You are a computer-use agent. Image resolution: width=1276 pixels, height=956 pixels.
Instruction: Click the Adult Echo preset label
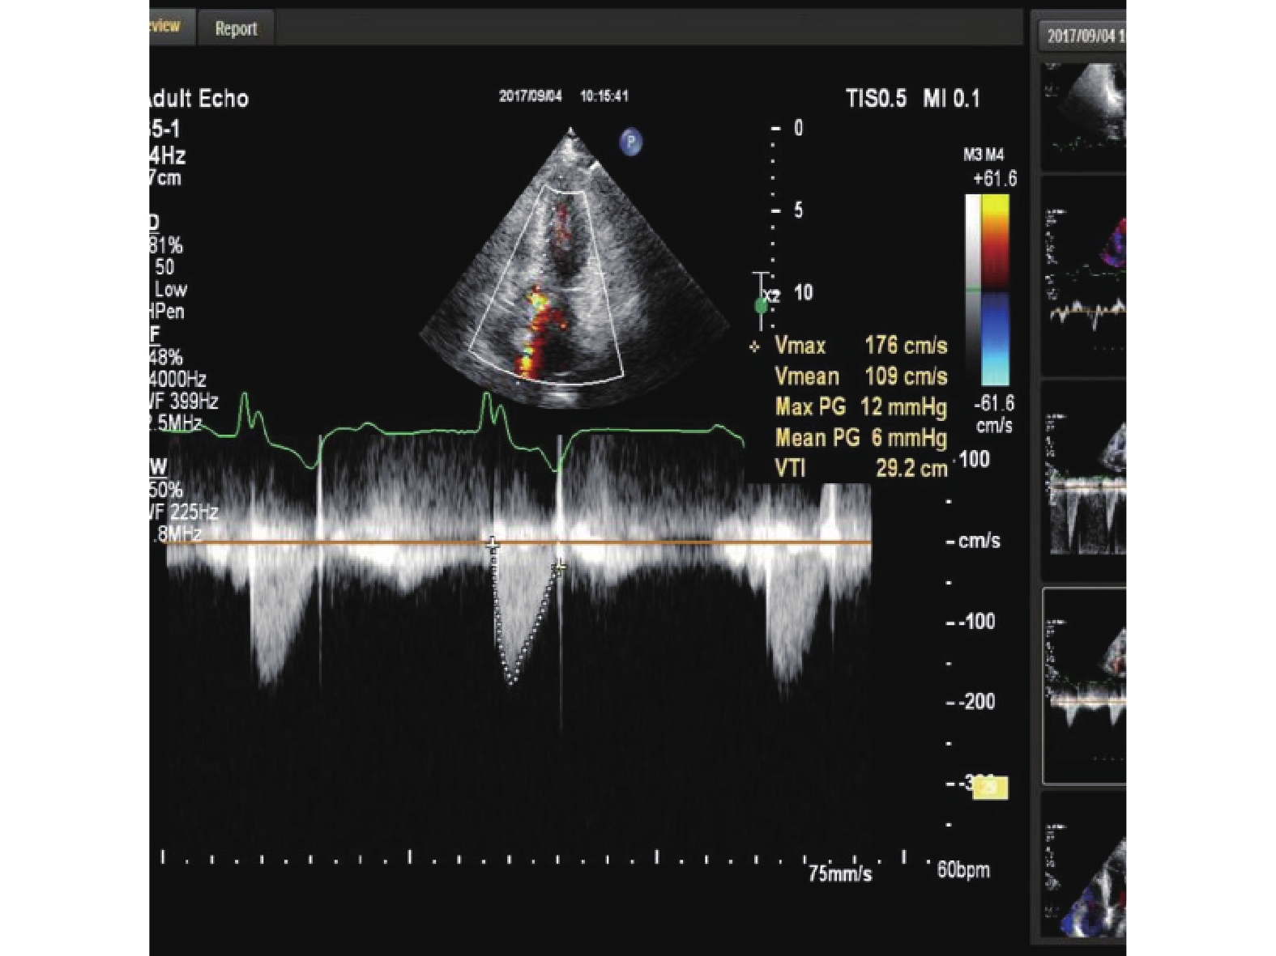199,99
